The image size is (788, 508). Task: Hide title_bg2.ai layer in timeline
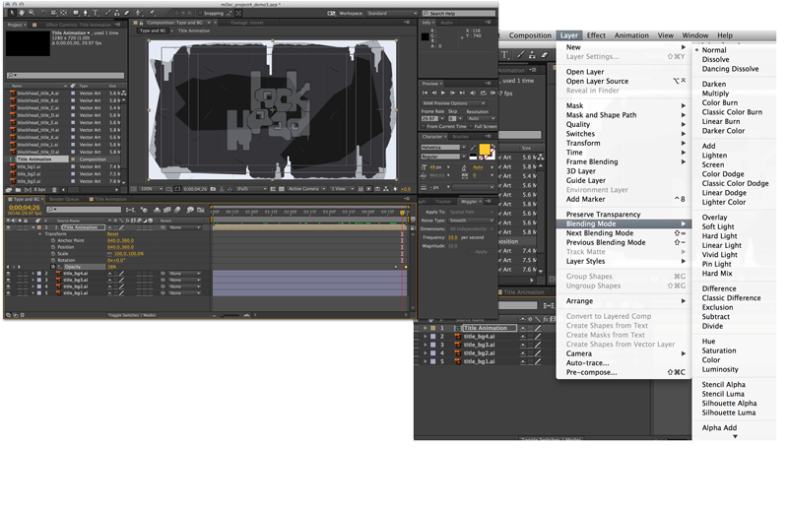9,286
